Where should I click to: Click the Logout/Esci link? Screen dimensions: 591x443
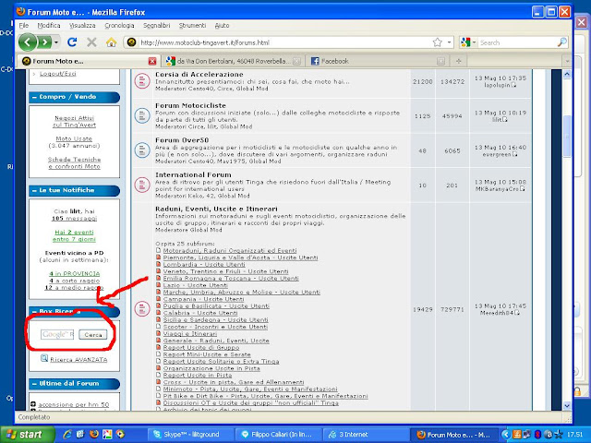click(x=58, y=74)
